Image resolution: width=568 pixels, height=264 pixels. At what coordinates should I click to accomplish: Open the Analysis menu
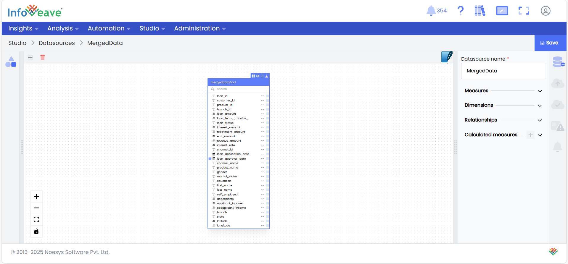click(x=63, y=28)
